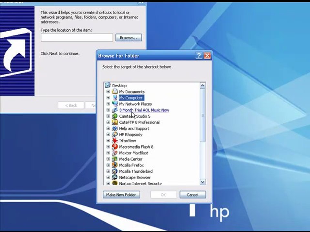Click the CuteFTP 8 Professional icon
Image resolution: width=310 pixels, height=232 pixels.
115,122
